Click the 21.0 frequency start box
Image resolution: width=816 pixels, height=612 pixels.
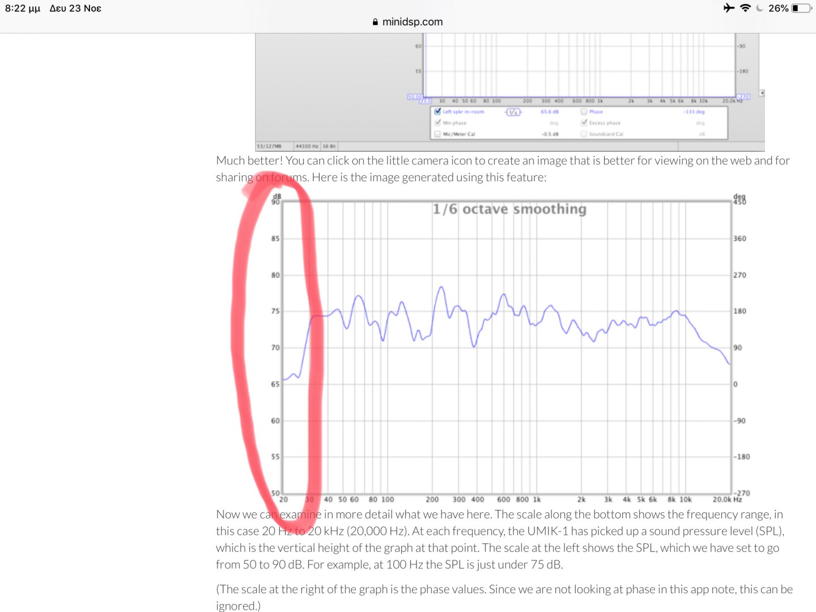pyautogui.click(x=426, y=101)
